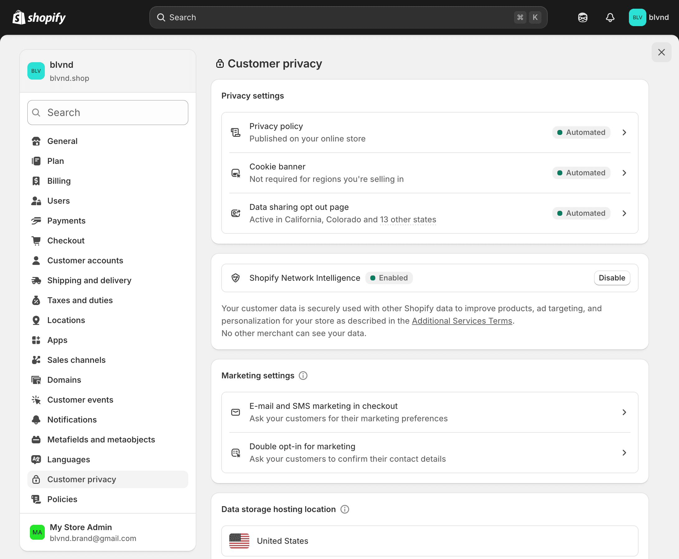This screenshot has width=679, height=559.
Task: Click the info icon beside Data storage hosting location
Action: (344, 509)
